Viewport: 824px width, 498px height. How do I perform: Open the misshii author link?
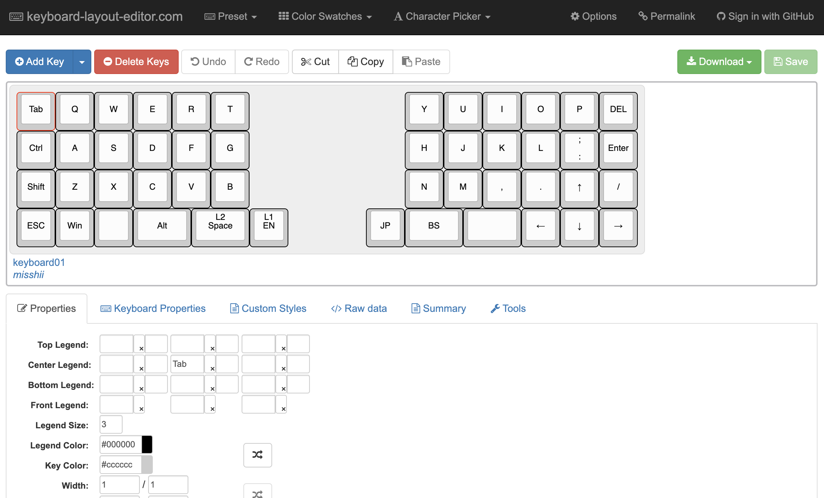point(28,275)
